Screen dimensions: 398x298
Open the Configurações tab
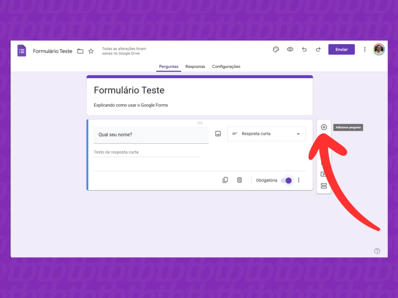pyautogui.click(x=226, y=66)
